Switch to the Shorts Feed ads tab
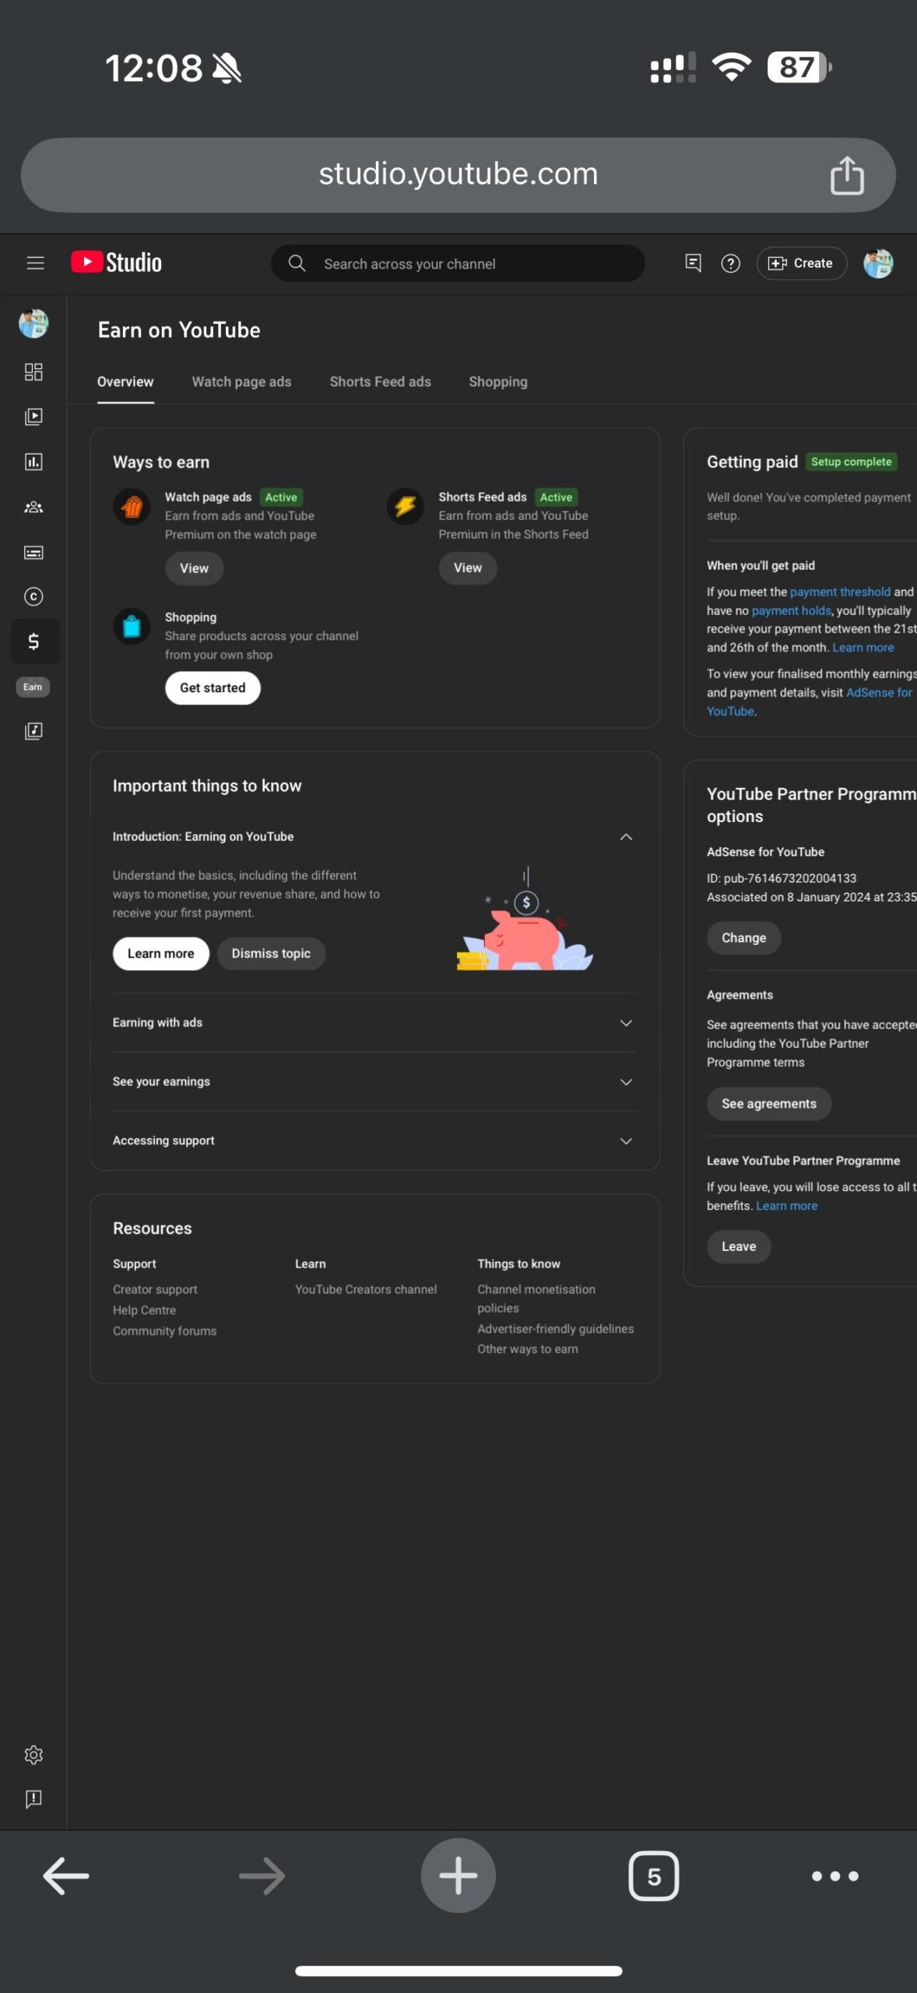The height and width of the screenshot is (1993, 917). tap(380, 381)
